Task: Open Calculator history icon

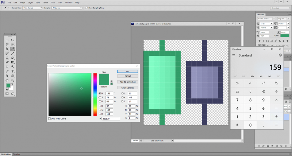Action: coord(280,55)
